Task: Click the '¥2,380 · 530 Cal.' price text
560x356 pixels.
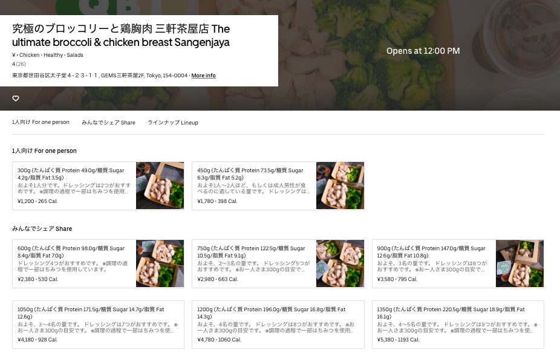Action: tap(38, 279)
